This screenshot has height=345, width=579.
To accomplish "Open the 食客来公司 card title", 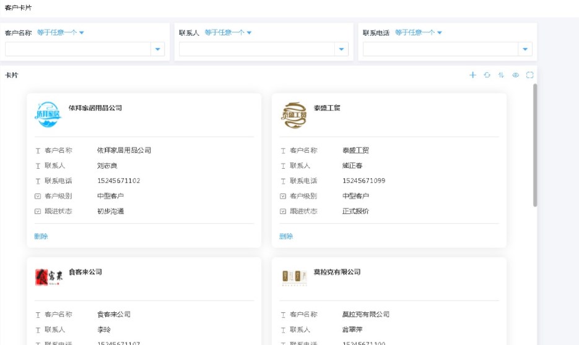I will point(85,272).
